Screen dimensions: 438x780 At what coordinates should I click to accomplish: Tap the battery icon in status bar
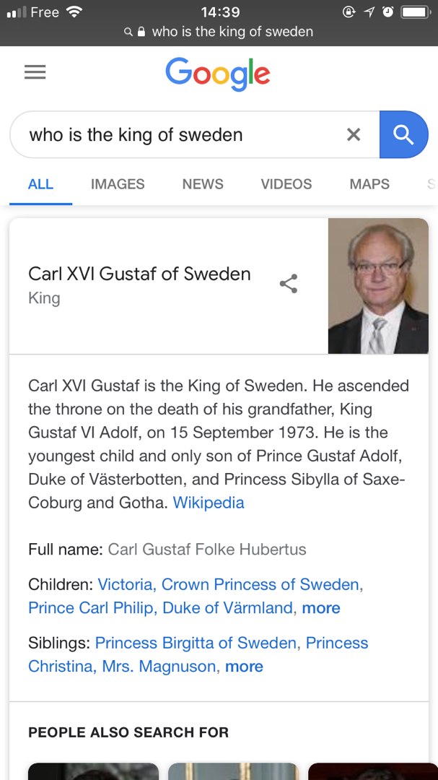click(x=415, y=12)
